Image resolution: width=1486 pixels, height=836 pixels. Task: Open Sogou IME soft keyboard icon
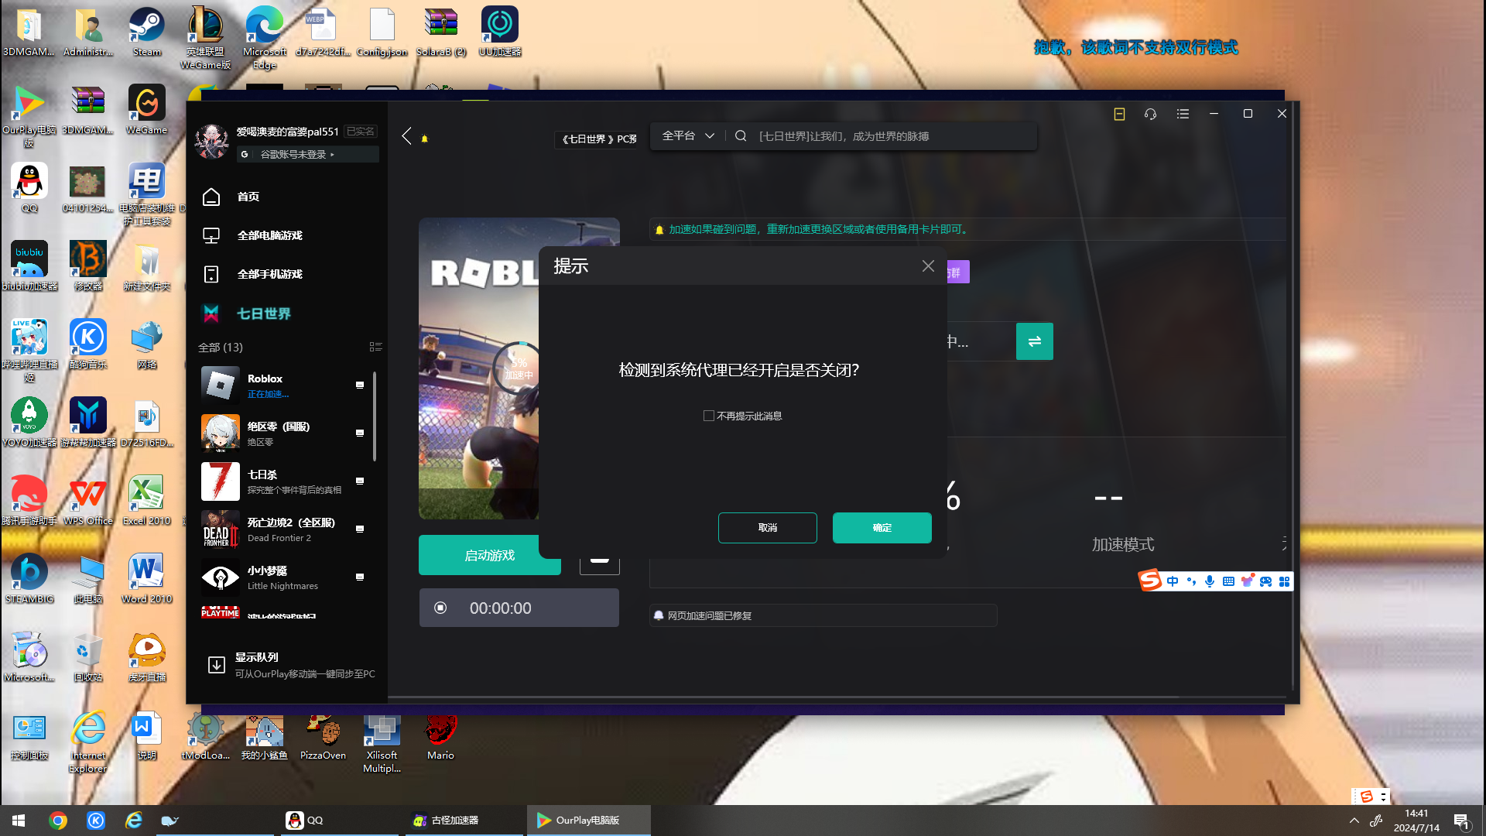coord(1228,581)
